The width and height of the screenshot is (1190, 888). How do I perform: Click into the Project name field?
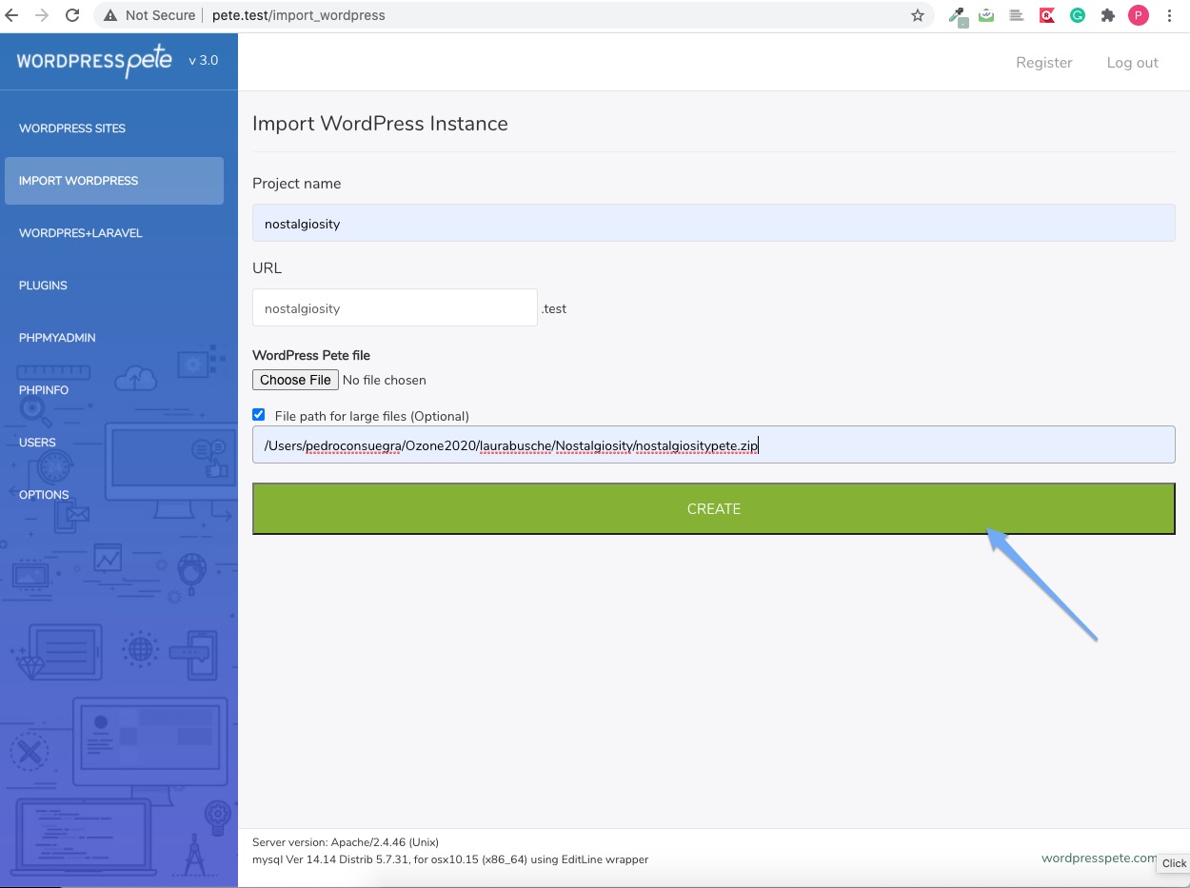tap(713, 224)
